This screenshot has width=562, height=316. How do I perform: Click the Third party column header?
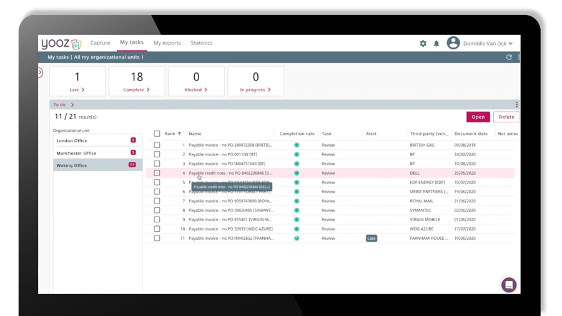tap(429, 134)
